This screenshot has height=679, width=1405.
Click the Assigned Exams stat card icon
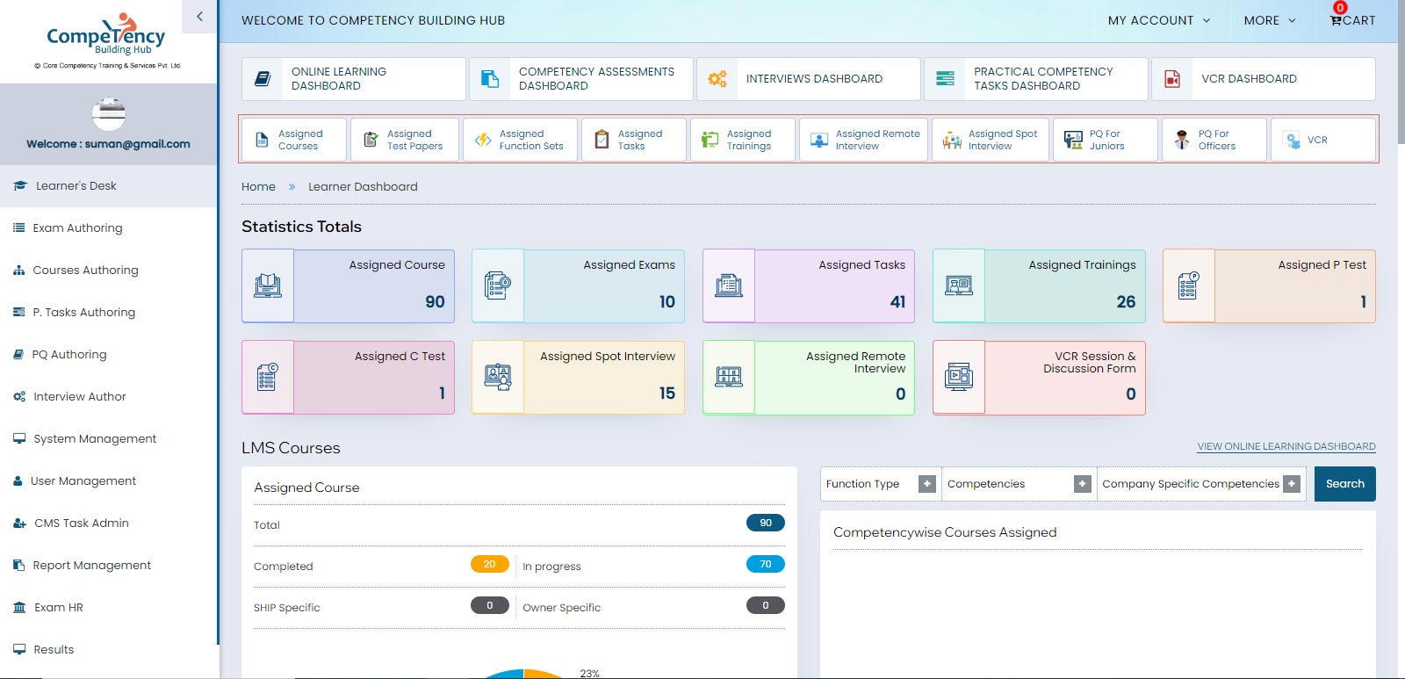point(498,285)
